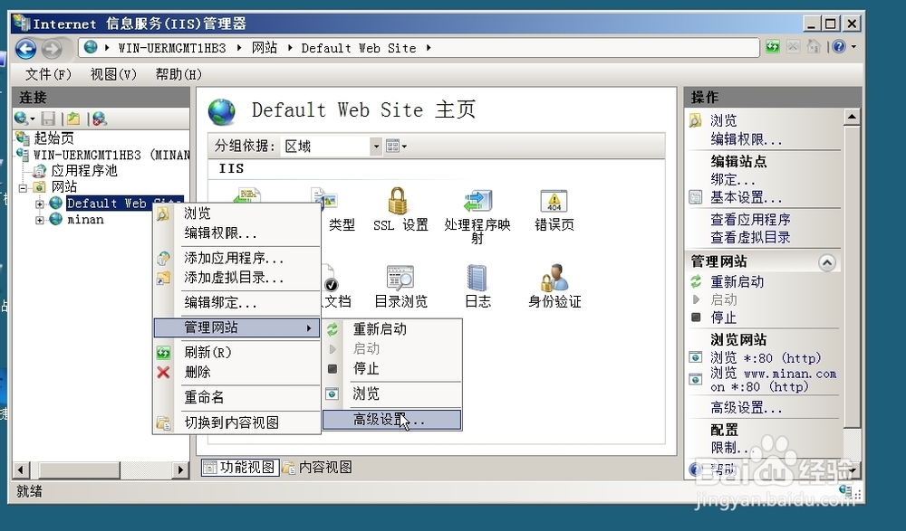906x531 pixels.
Task: Open the 目录浏览 feature icon
Action: [400, 278]
